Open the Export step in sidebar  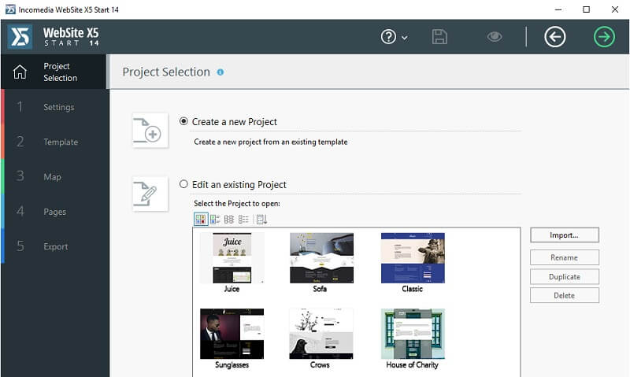point(55,246)
